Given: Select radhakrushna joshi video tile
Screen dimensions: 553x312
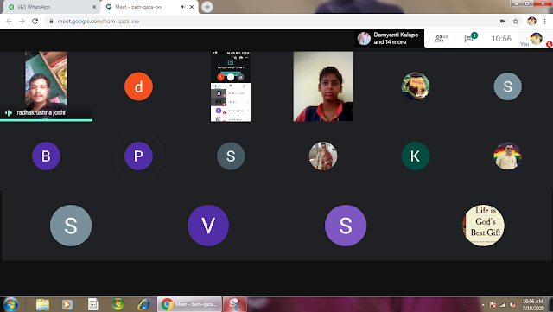Looking at the screenshot, I should click(46, 86).
